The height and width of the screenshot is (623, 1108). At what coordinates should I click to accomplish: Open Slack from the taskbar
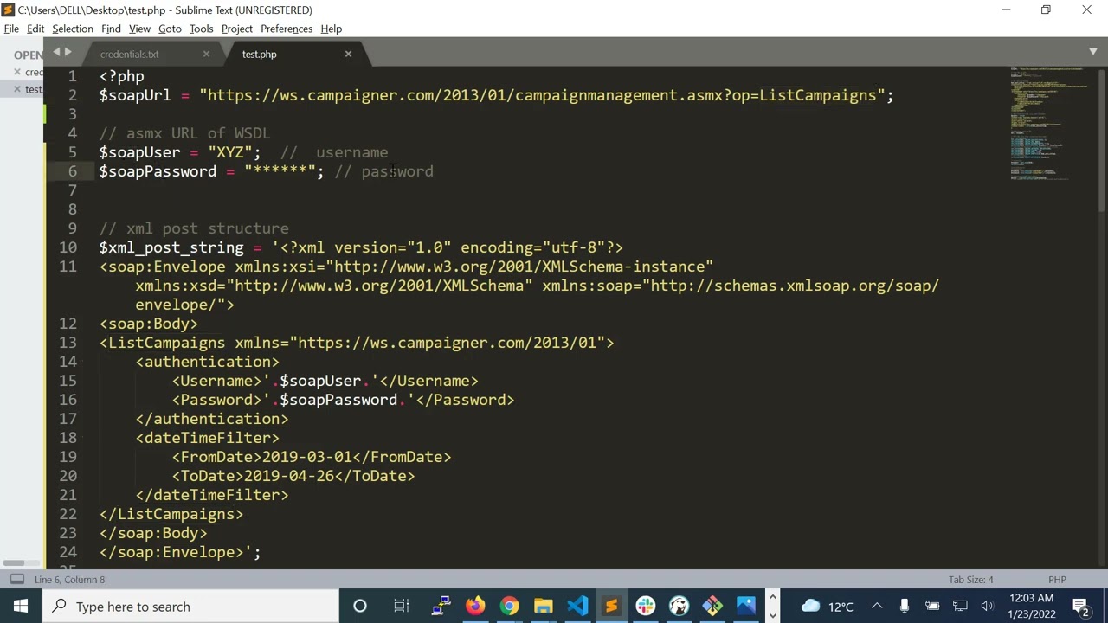coord(645,606)
